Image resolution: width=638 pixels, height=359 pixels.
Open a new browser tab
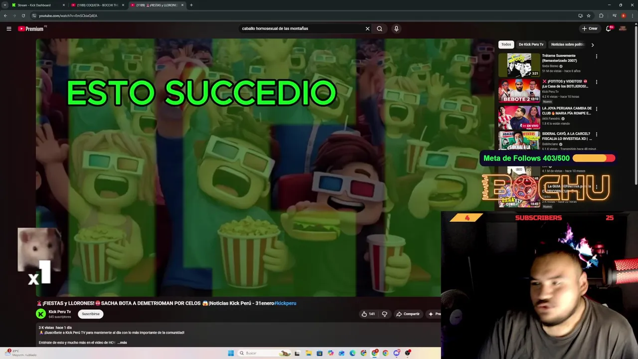191,5
